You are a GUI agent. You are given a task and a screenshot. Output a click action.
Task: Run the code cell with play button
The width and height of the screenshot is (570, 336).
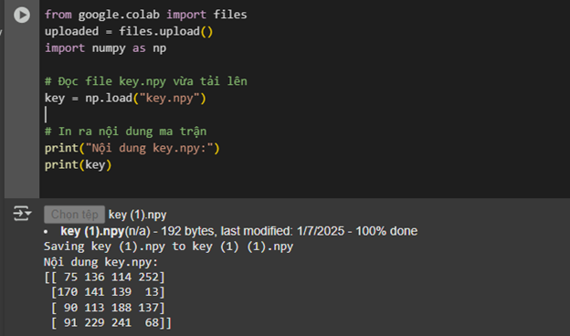click(x=21, y=15)
